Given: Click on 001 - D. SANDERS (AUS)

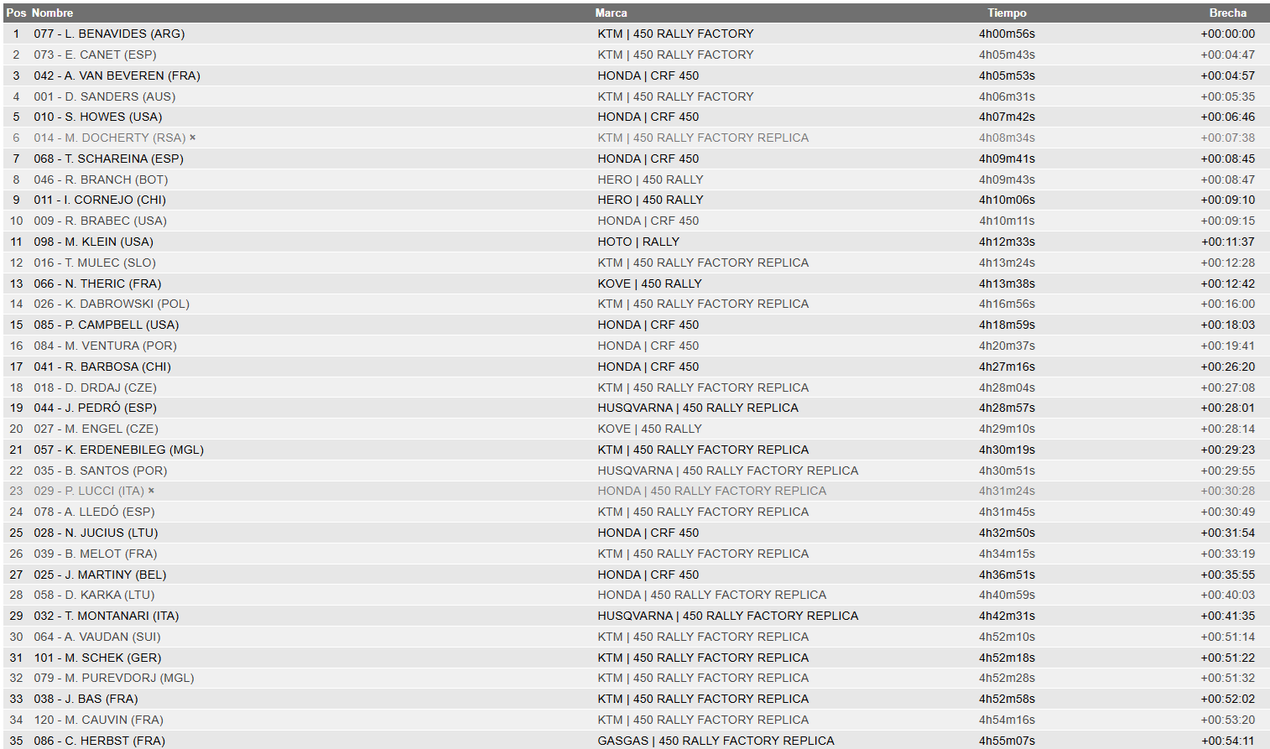Looking at the screenshot, I should pos(105,96).
